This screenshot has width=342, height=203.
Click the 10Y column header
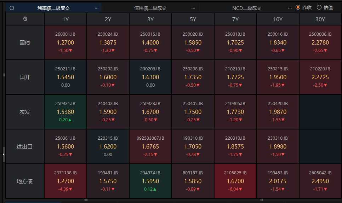[x=278, y=19]
